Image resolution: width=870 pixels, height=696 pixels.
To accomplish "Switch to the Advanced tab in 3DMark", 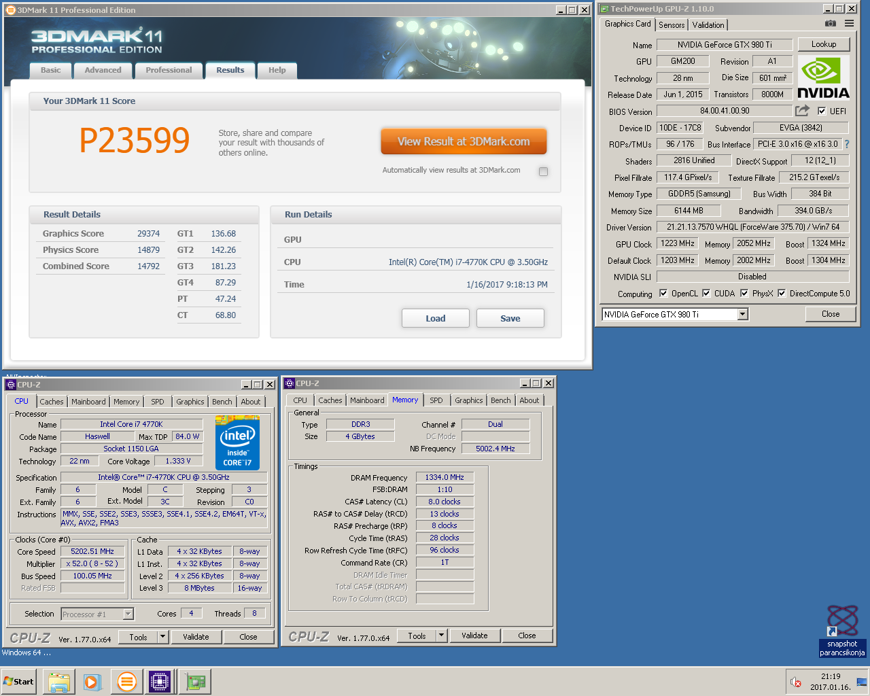I will [103, 70].
